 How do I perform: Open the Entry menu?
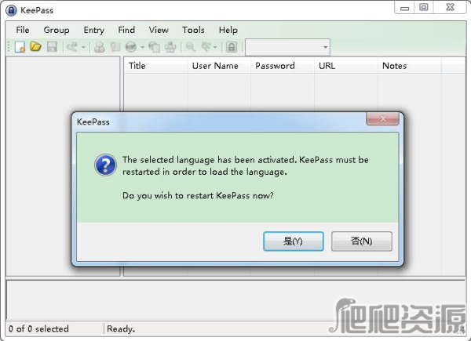[x=93, y=30]
